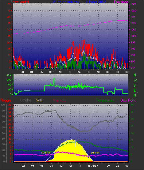Select the yellow 'sunset' label above the marker

[95, 153]
